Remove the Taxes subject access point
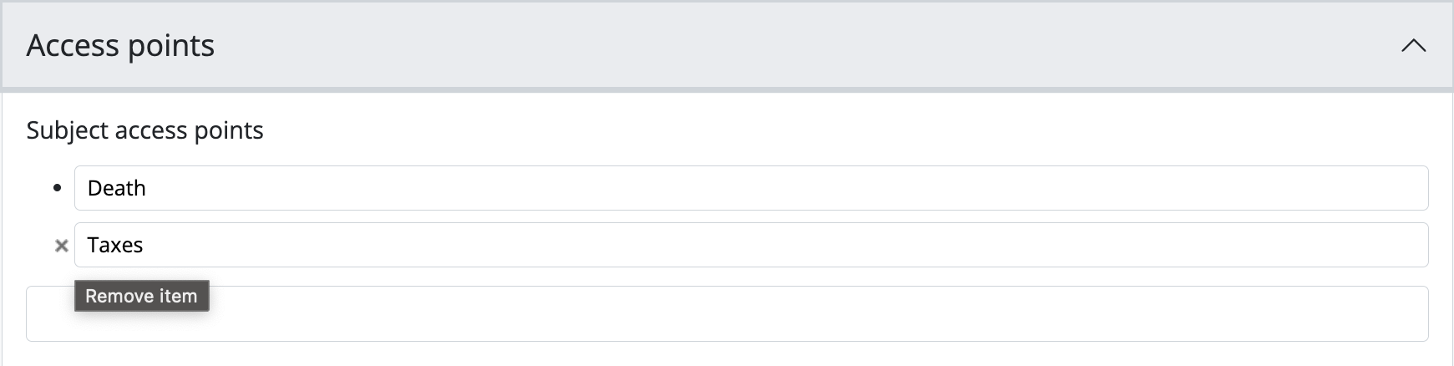This screenshot has width=1454, height=366. pyautogui.click(x=61, y=246)
